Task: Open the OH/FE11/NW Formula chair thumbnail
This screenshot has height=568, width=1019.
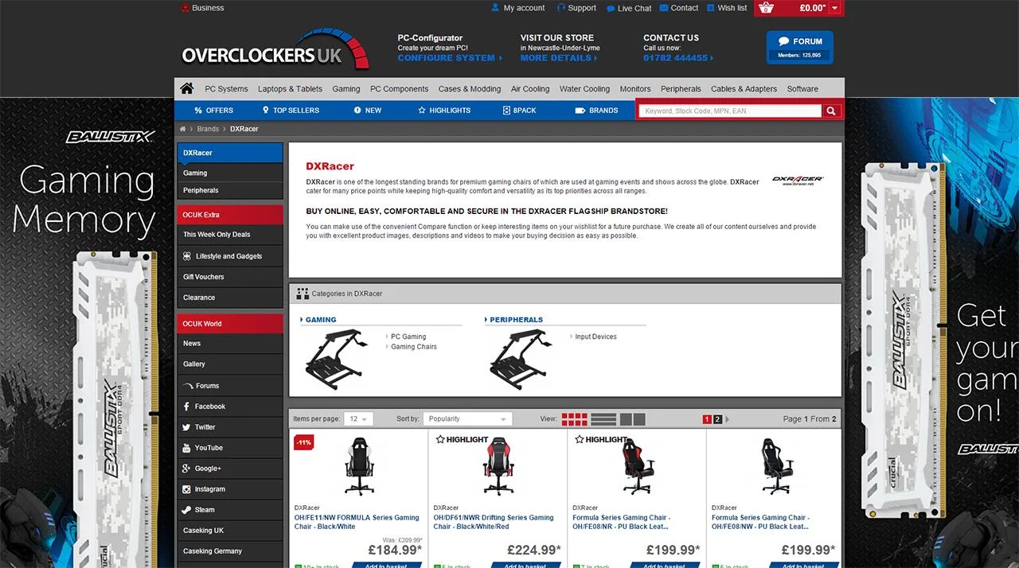Action: (359, 465)
